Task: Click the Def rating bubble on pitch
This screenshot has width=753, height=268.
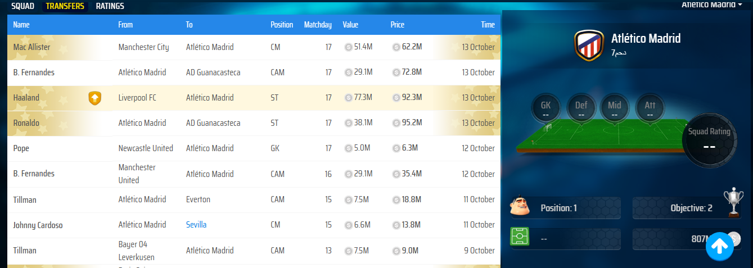Action: coord(580,108)
